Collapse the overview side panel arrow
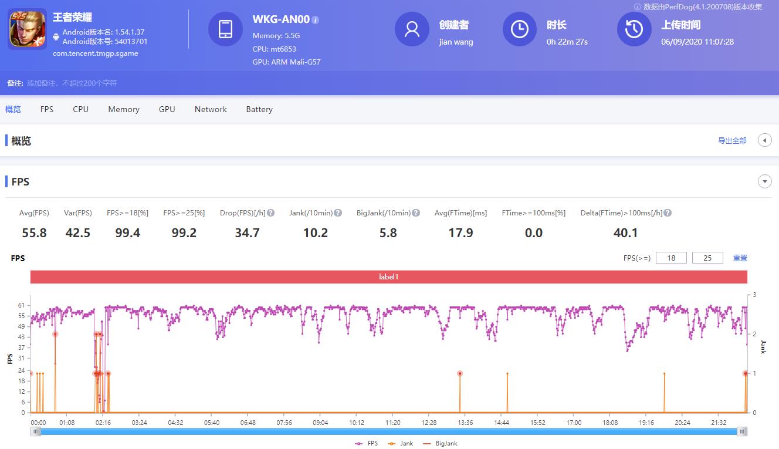This screenshot has height=449, width=779. 765,140
